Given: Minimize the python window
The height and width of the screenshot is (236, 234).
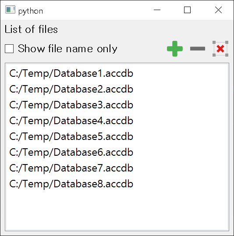Looking at the screenshot, I should (x=157, y=10).
